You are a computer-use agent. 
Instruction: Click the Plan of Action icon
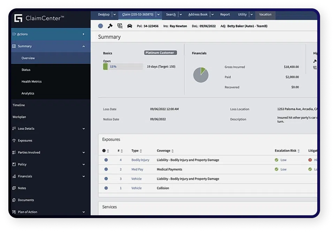coord(14,212)
